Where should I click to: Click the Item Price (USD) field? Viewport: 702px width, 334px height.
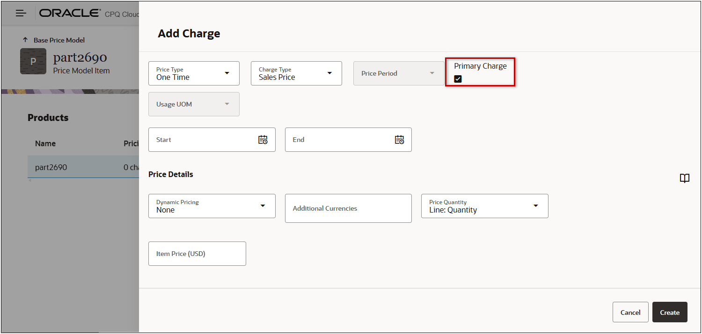(x=197, y=254)
